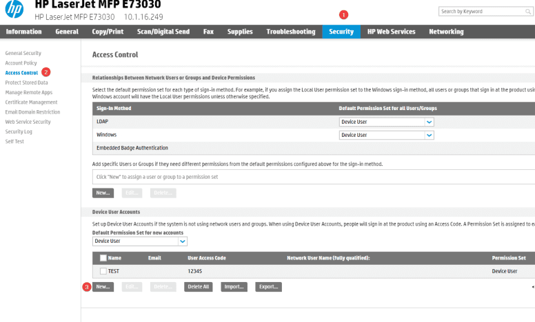Open the HP Web Services tab
This screenshot has width=535, height=322.
pyautogui.click(x=390, y=32)
